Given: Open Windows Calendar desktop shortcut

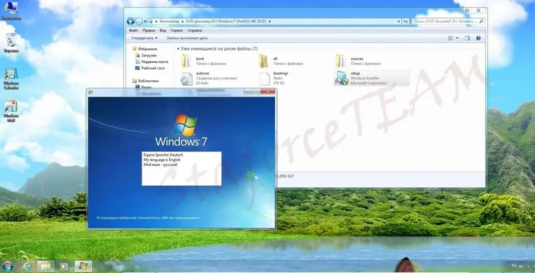Looking at the screenshot, I should 11,79.
